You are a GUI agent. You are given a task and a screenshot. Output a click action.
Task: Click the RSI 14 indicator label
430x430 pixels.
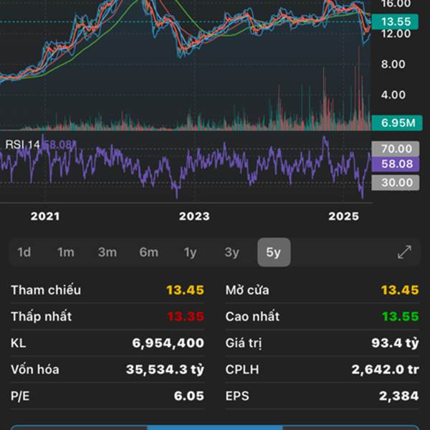tap(23, 144)
